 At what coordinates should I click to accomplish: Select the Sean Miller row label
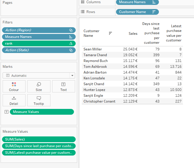pos(93,49)
